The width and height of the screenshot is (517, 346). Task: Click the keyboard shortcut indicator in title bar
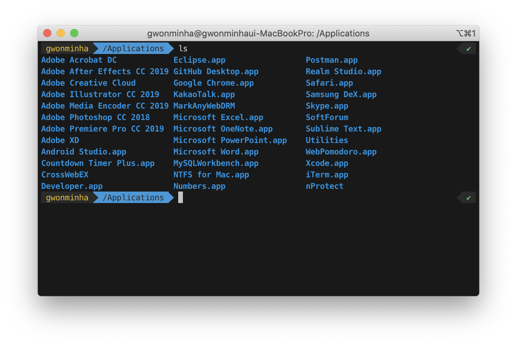(466, 33)
